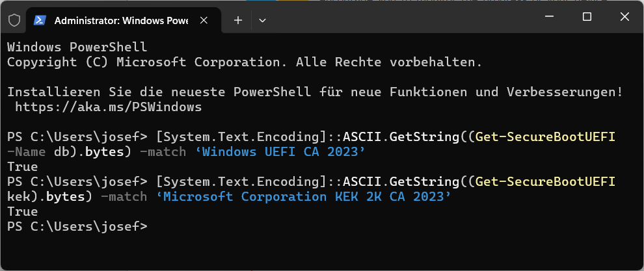Viewport: 644px width, 271px height.
Task: Open a new terminal tab
Action: (237, 20)
